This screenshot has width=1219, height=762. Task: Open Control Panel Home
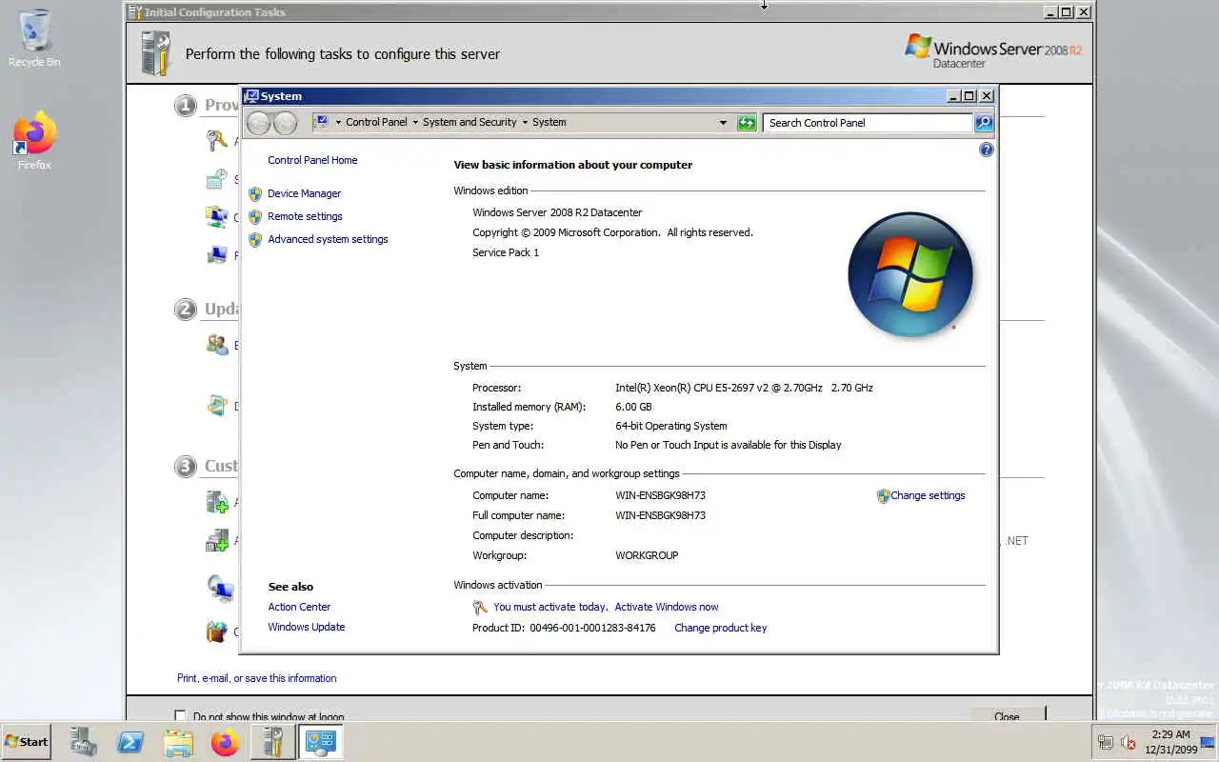click(312, 160)
